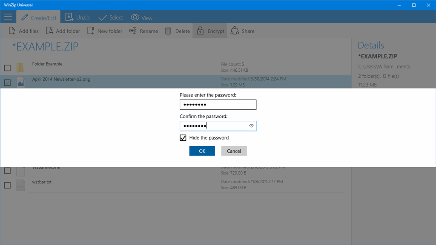Uncheck April 2014 Newsletter-p2.png checkbox
The image size is (436, 245).
8,83
